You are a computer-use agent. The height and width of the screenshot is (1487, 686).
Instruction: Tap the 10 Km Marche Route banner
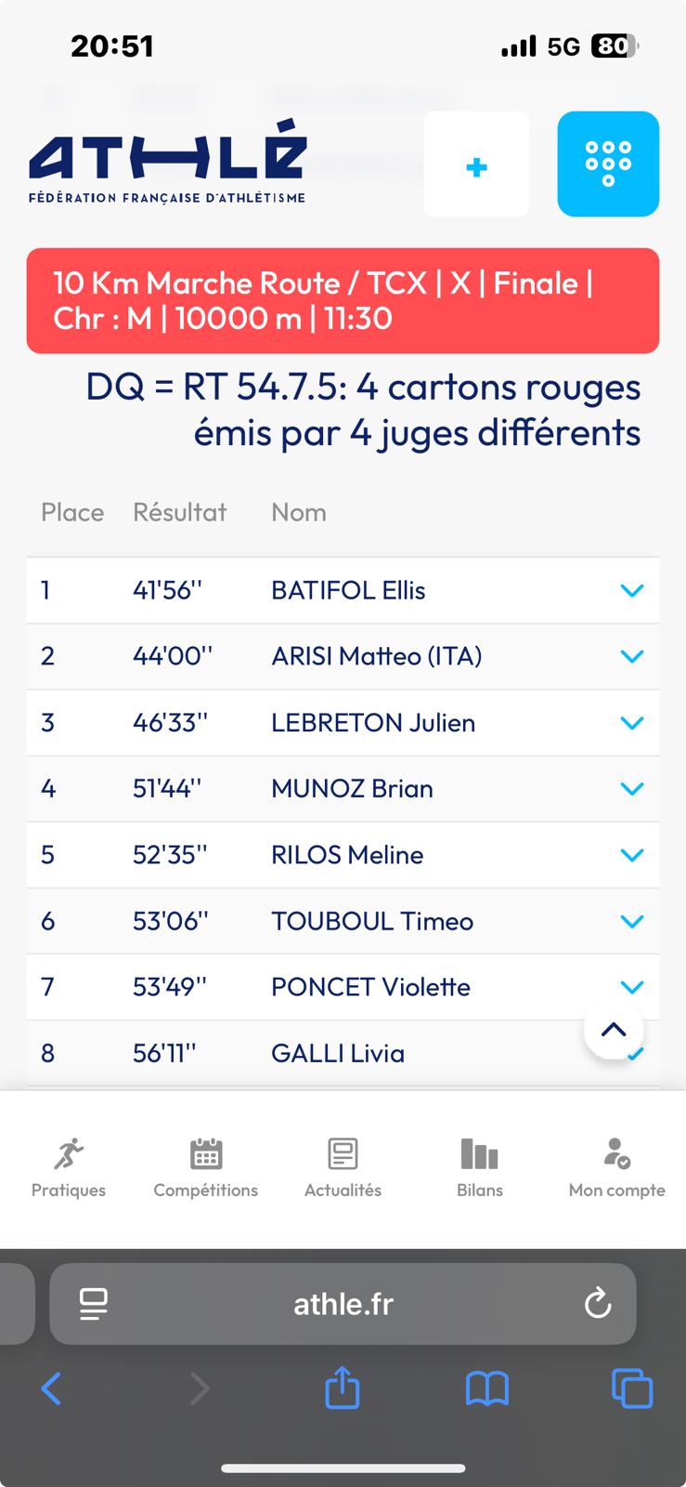343,300
